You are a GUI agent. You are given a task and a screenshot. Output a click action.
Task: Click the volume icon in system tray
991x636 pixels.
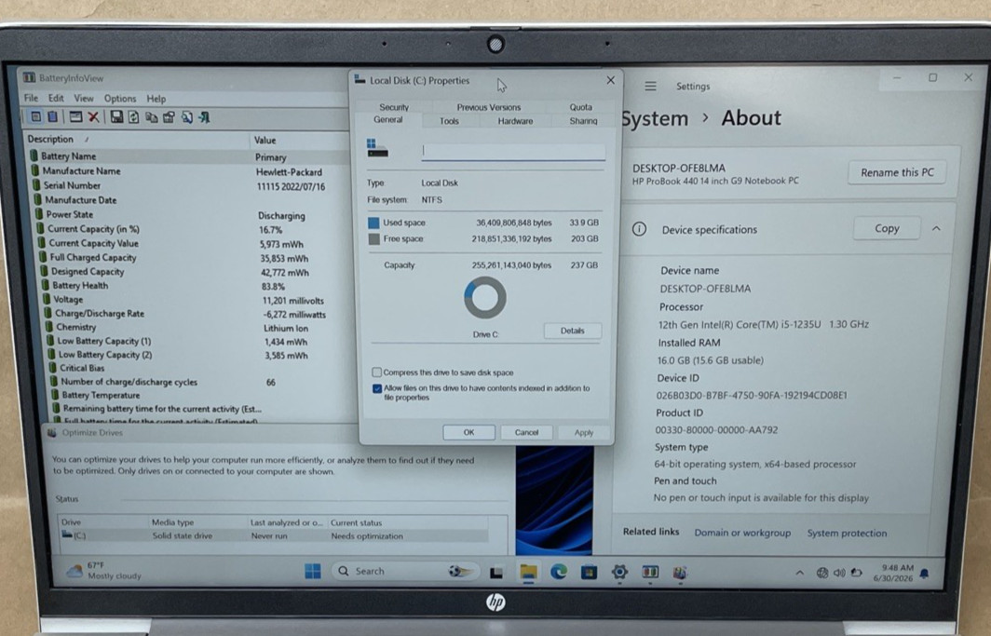[839, 573]
